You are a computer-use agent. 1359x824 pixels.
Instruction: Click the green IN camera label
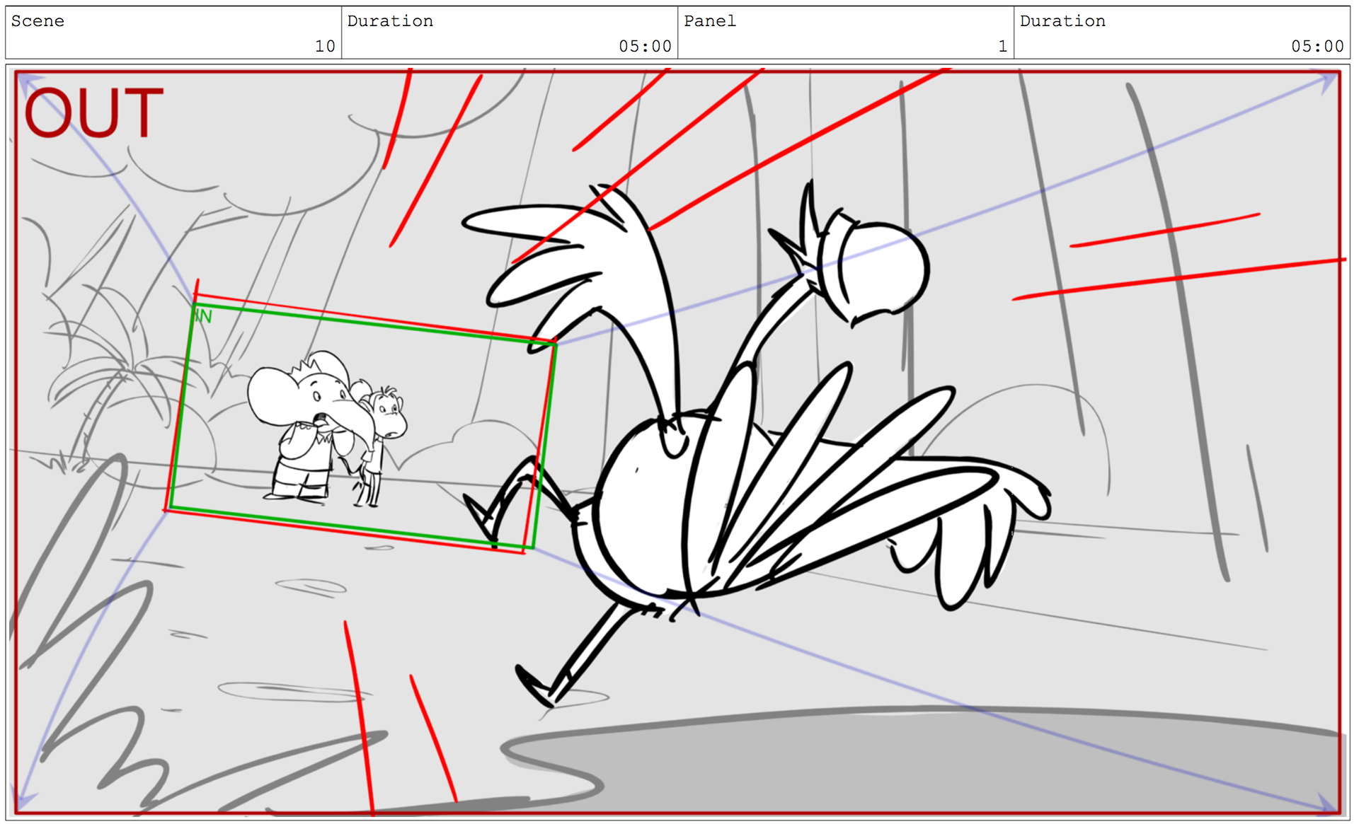click(204, 316)
